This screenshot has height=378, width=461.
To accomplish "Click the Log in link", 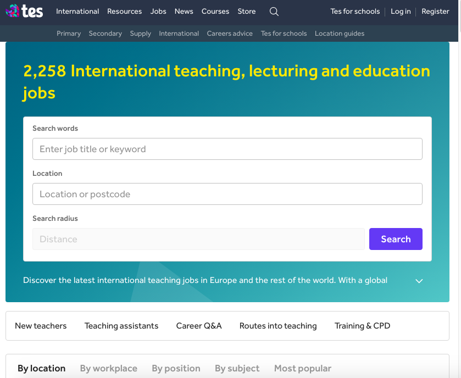I will pyautogui.click(x=401, y=12).
